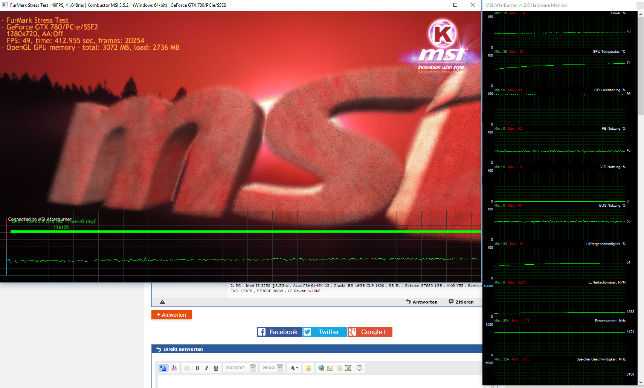Click the remove link icon

point(339,368)
